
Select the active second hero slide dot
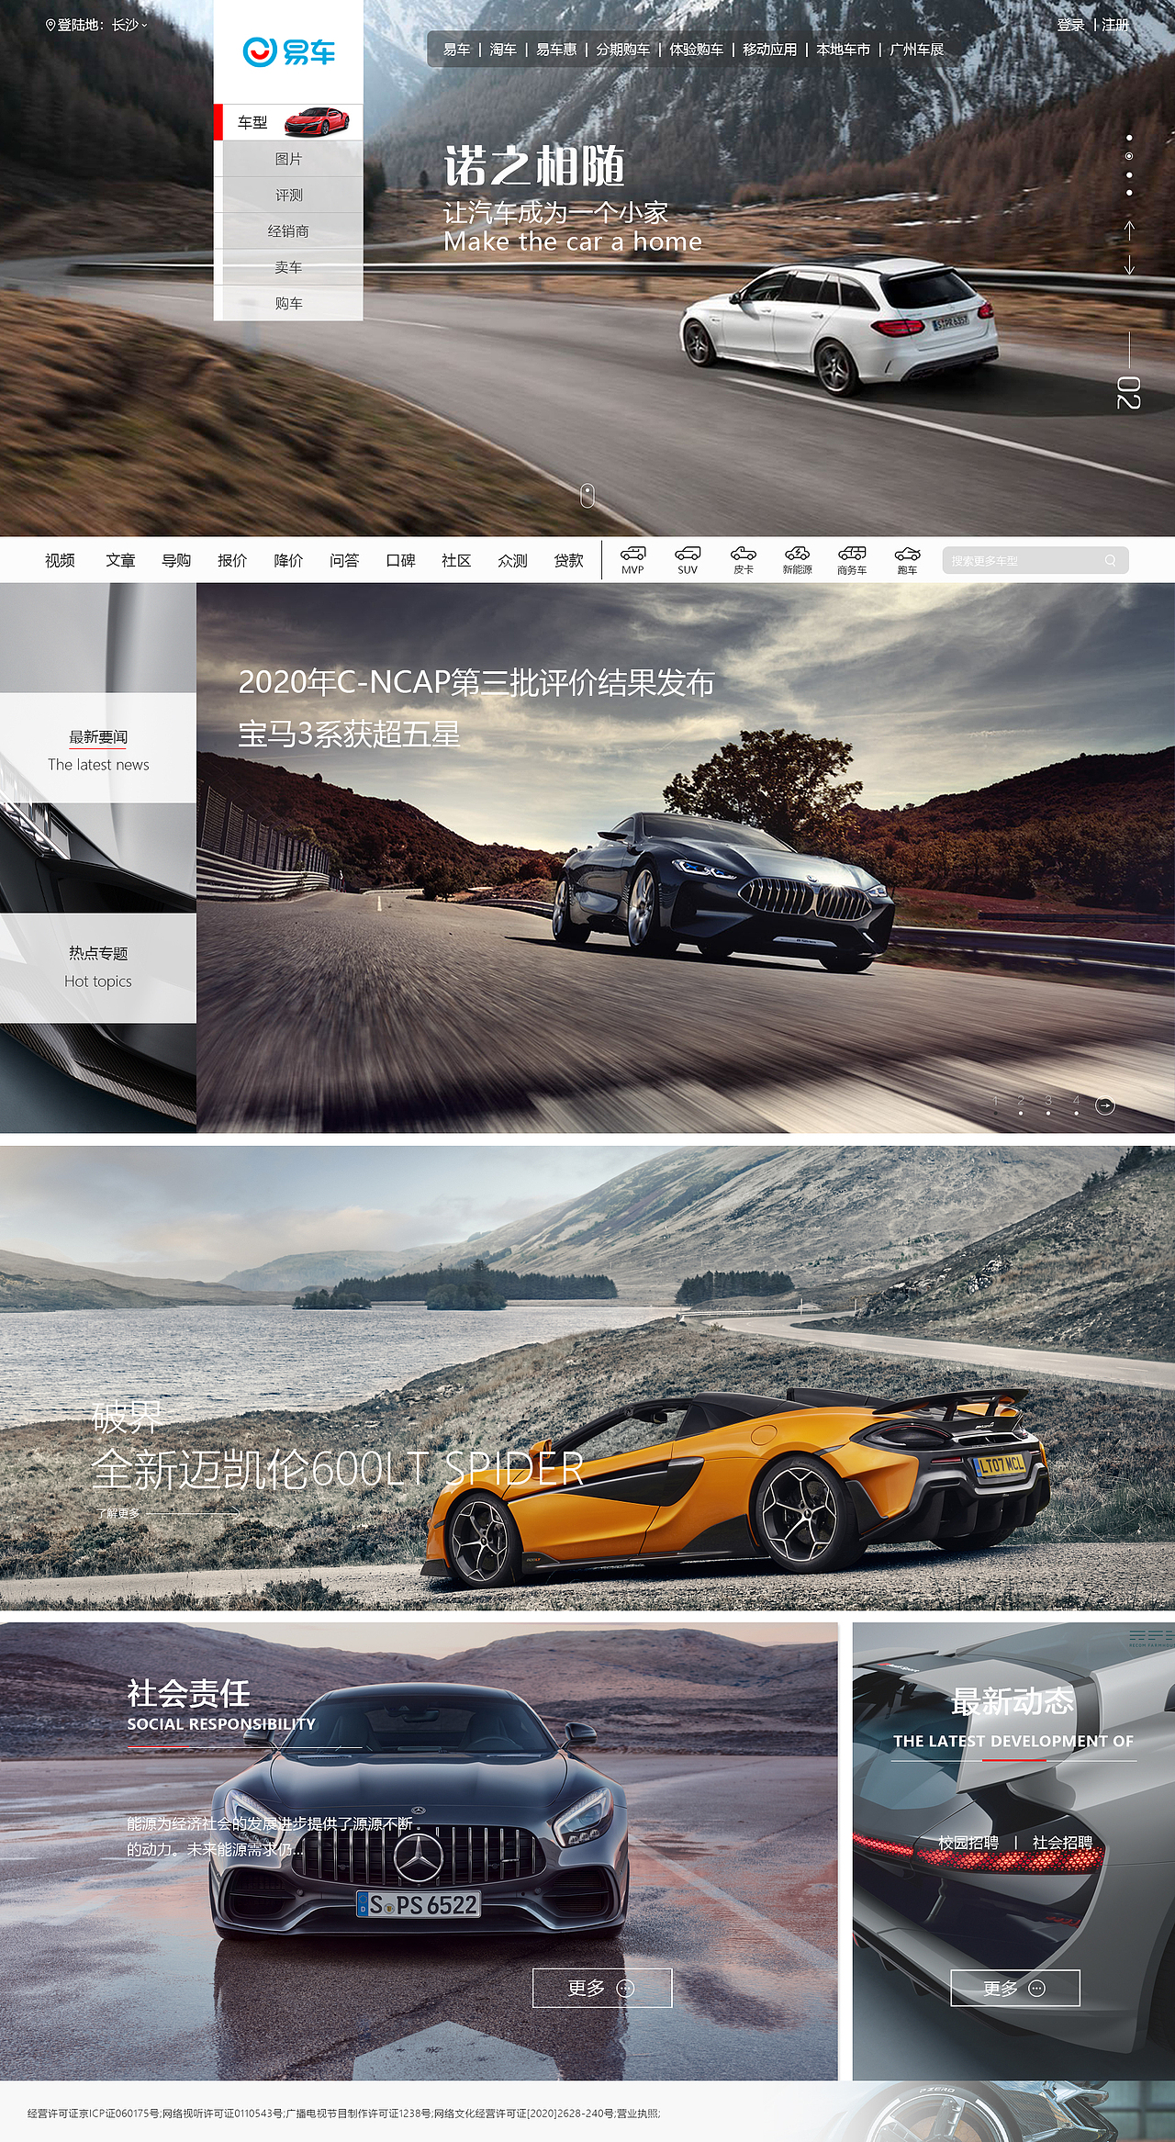coord(1129,156)
